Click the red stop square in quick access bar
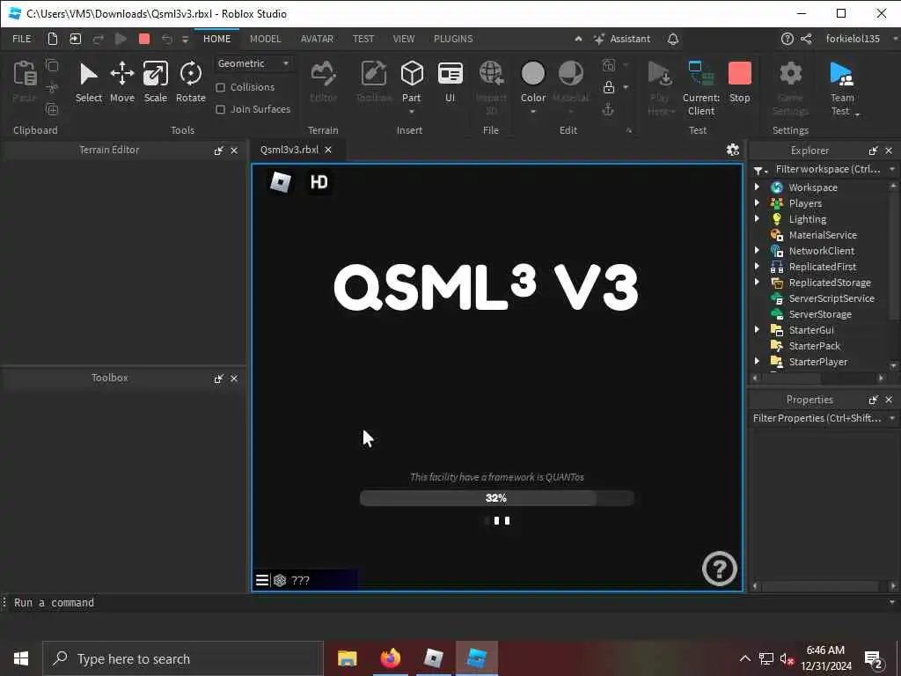Screen dimensions: 901x676 point(144,39)
